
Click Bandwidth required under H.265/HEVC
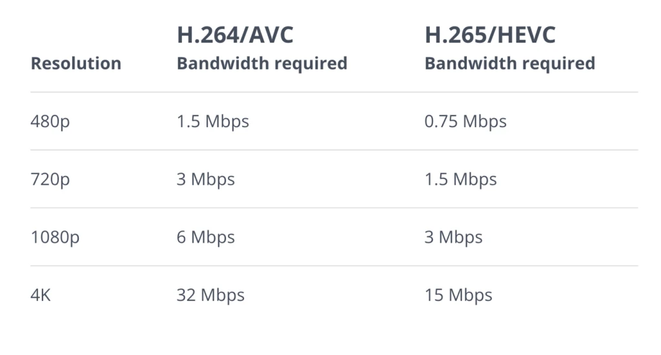509,63
